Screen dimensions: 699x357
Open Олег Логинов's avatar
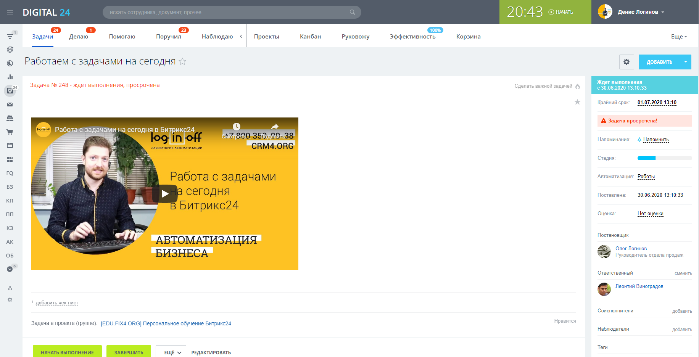pyautogui.click(x=604, y=252)
